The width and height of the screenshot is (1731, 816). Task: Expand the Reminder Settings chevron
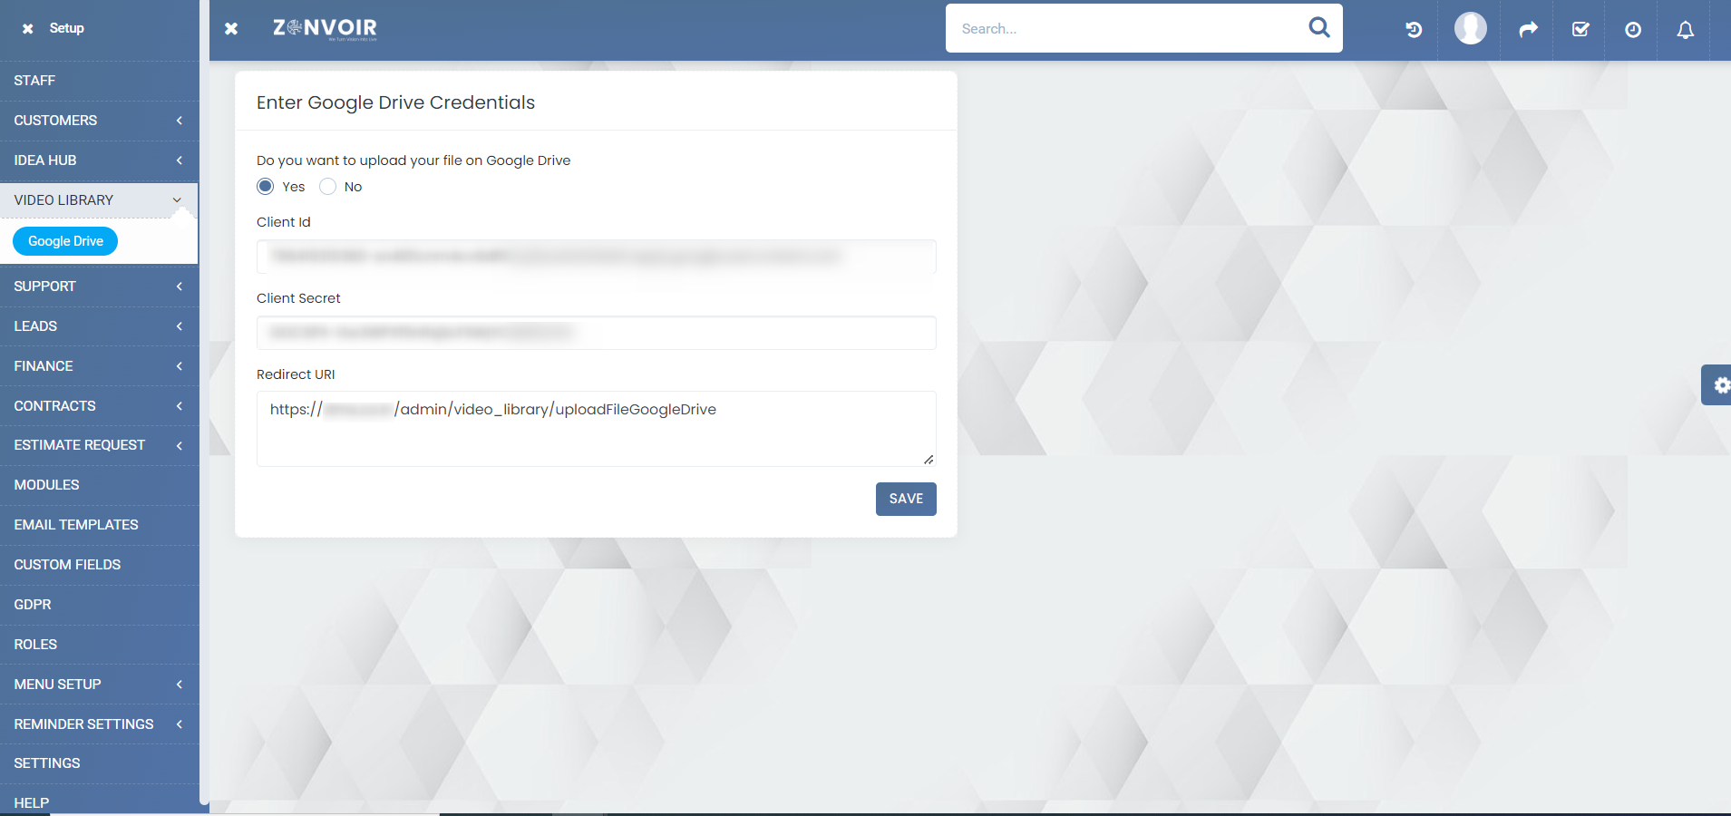pos(180,724)
